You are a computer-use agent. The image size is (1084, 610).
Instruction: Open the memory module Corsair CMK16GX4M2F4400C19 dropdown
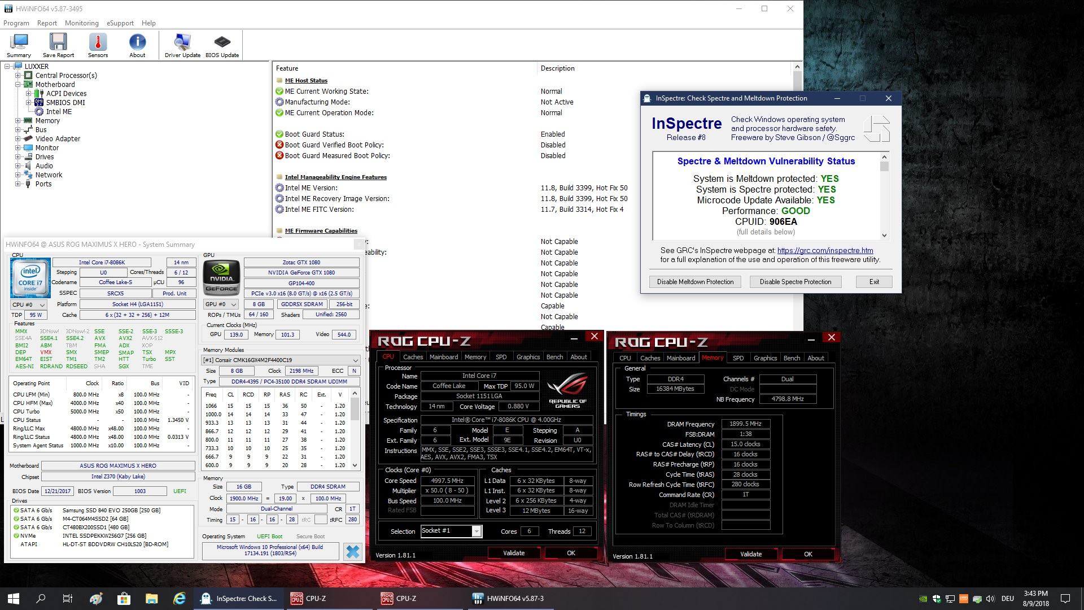point(281,360)
